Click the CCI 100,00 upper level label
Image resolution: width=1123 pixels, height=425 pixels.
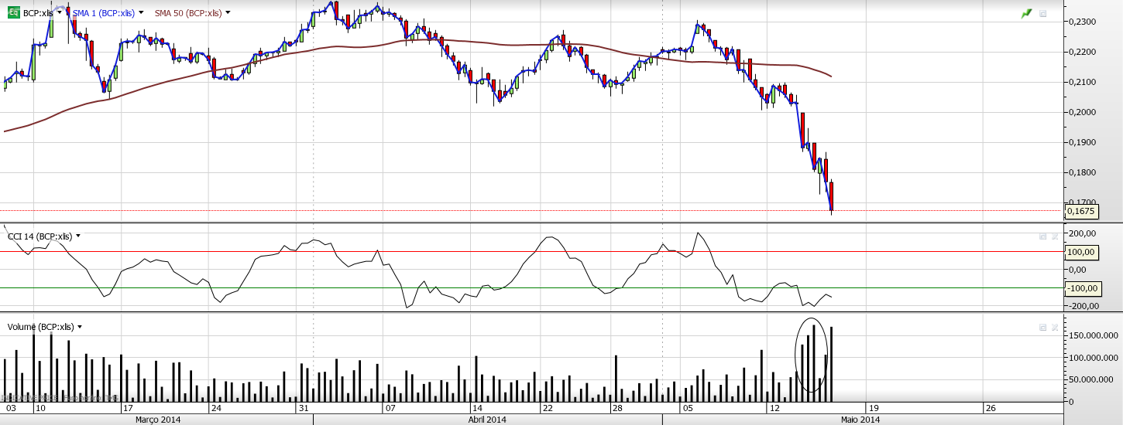(1082, 252)
